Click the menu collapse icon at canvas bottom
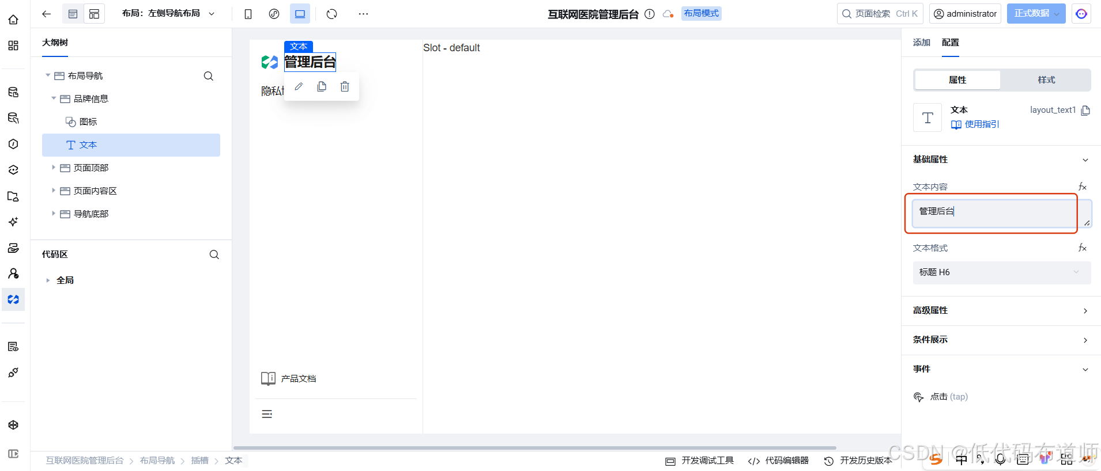Screen dimensions: 1101x471 267,414
